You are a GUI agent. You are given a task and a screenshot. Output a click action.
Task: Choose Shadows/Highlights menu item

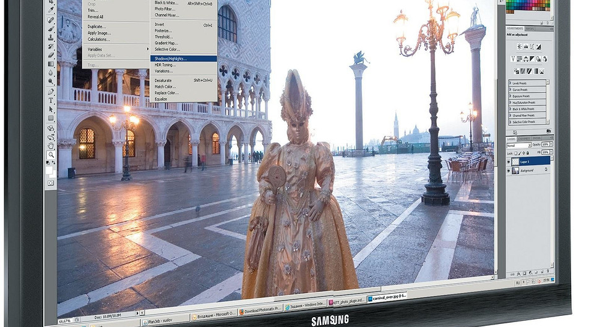point(183,59)
